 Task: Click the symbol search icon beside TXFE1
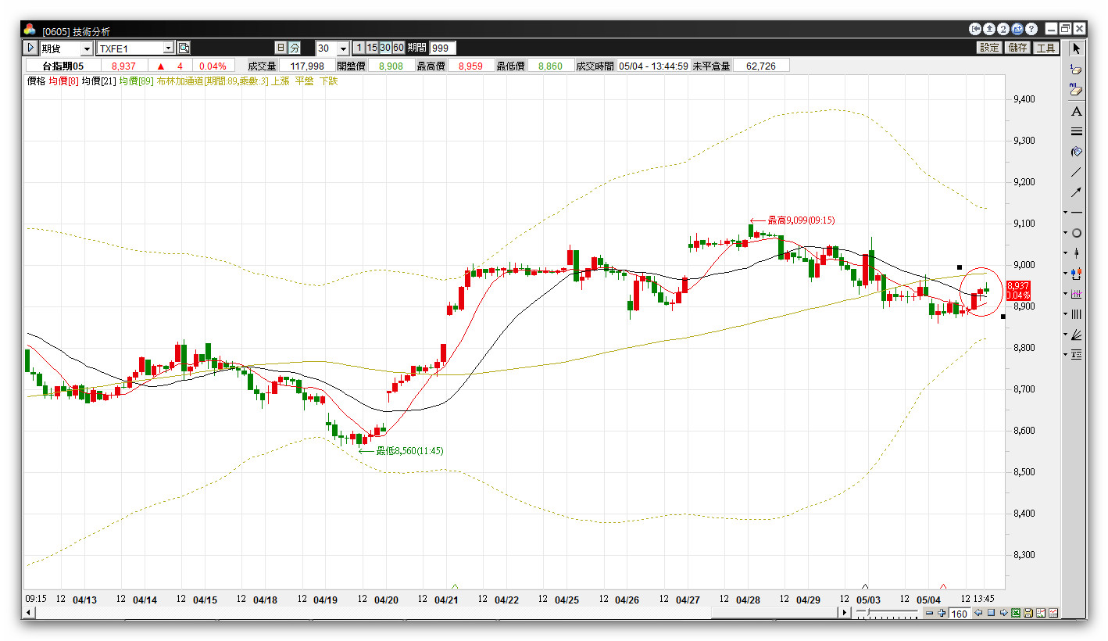184,48
